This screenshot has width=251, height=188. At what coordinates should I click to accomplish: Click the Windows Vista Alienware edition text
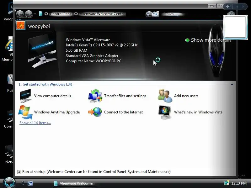88,40
